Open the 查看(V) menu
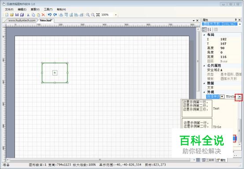Image resolution: width=244 pixels, height=169 pixels. 35,10
